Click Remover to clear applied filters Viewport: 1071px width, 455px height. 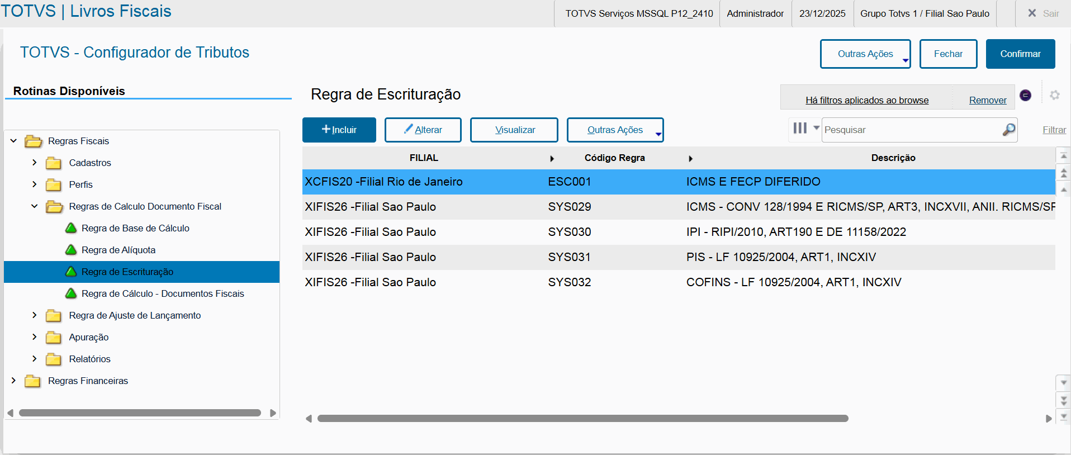(988, 100)
